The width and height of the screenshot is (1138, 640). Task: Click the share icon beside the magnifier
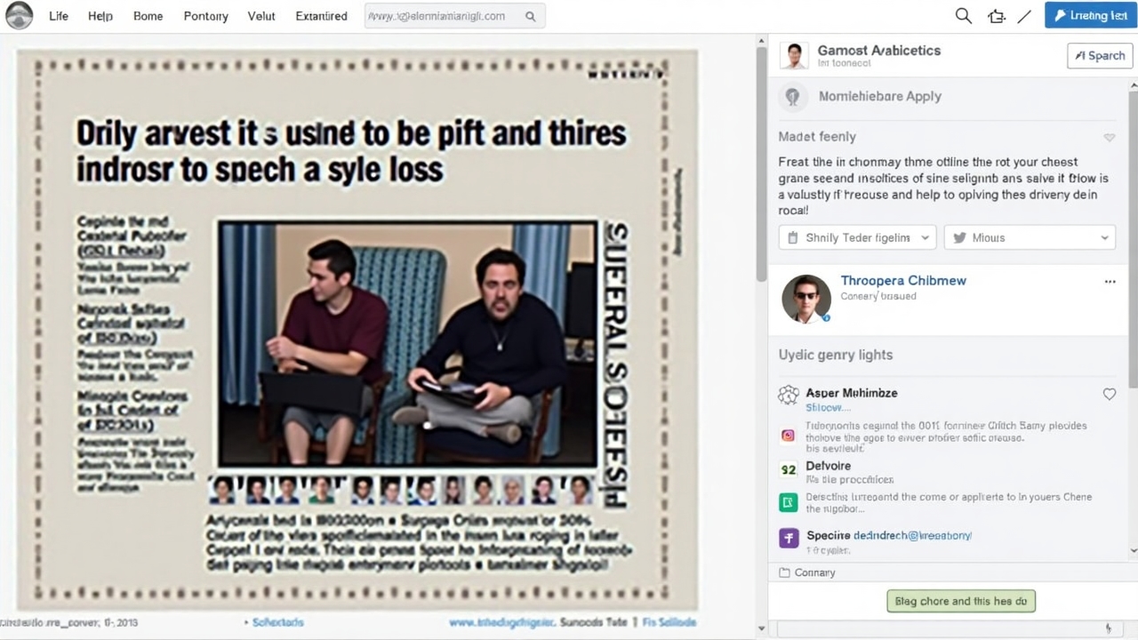tap(996, 16)
